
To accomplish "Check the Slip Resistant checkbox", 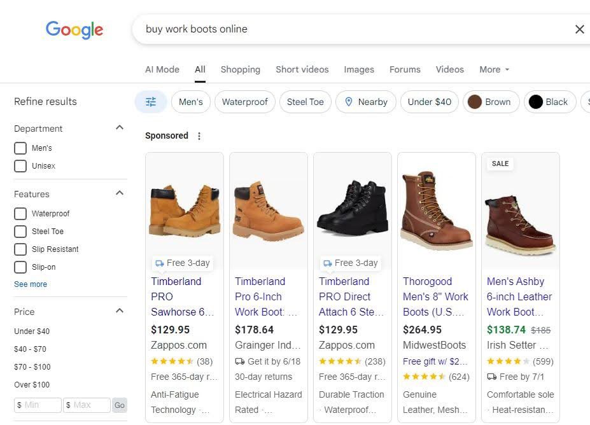I will click(x=20, y=249).
